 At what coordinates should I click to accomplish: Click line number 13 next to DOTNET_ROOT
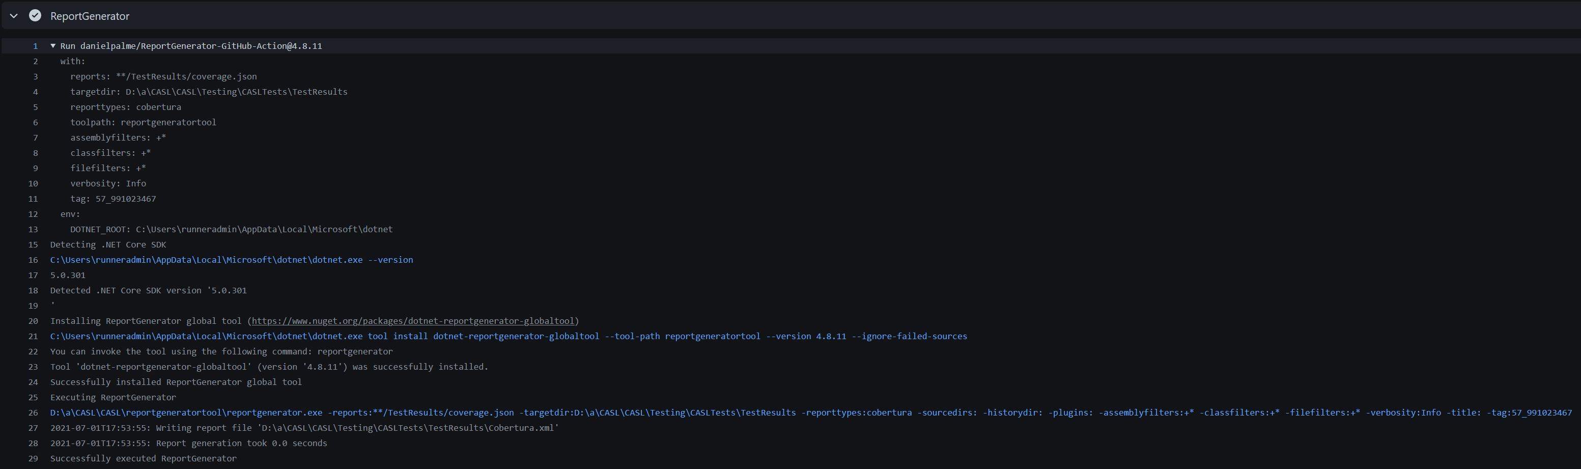[33, 229]
